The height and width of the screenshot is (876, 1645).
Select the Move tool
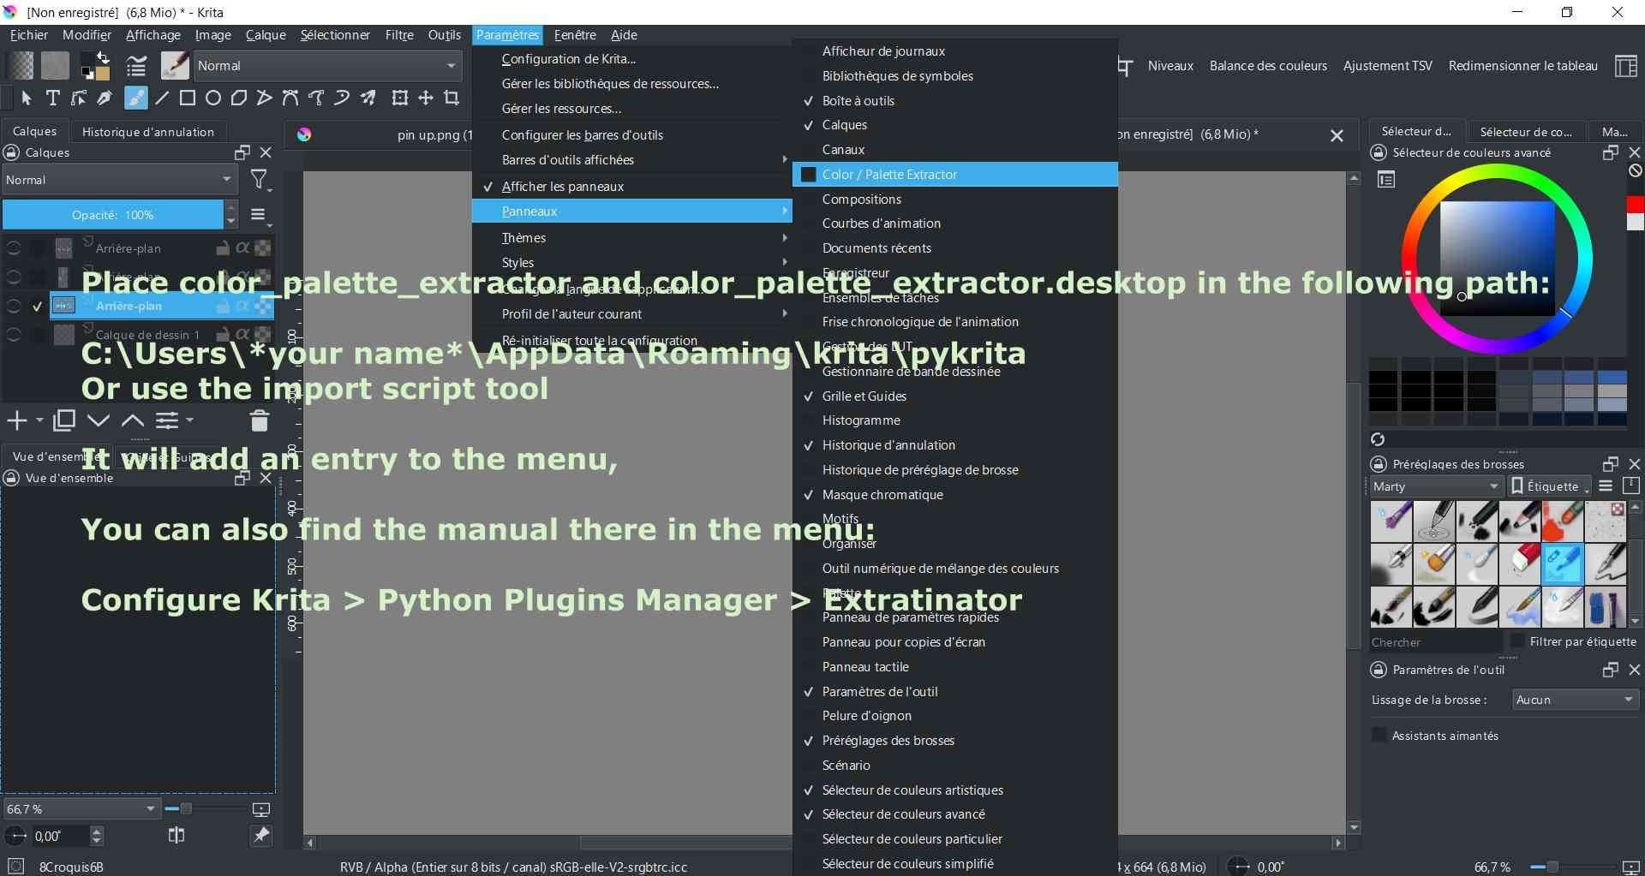coord(426,98)
